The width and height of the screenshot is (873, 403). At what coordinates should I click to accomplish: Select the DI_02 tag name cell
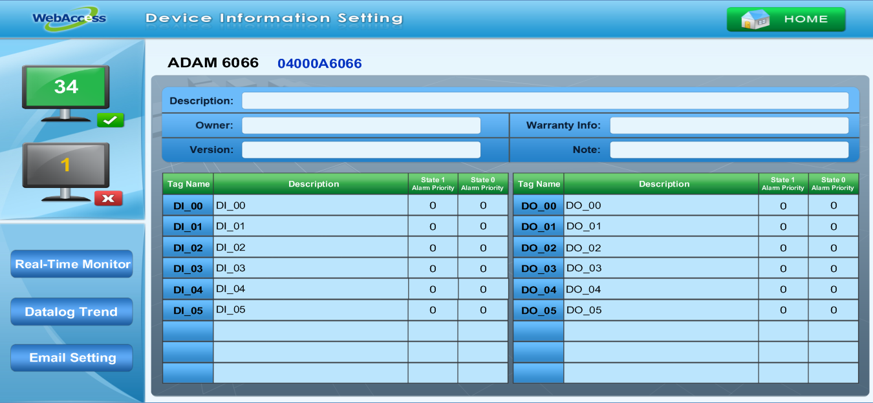point(188,248)
